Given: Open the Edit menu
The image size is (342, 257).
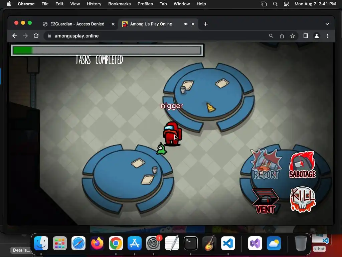Looking at the screenshot, I should (x=59, y=4).
